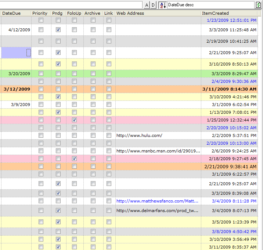Click the green refresh icon
The height and width of the screenshot is (250, 263).
258,5
